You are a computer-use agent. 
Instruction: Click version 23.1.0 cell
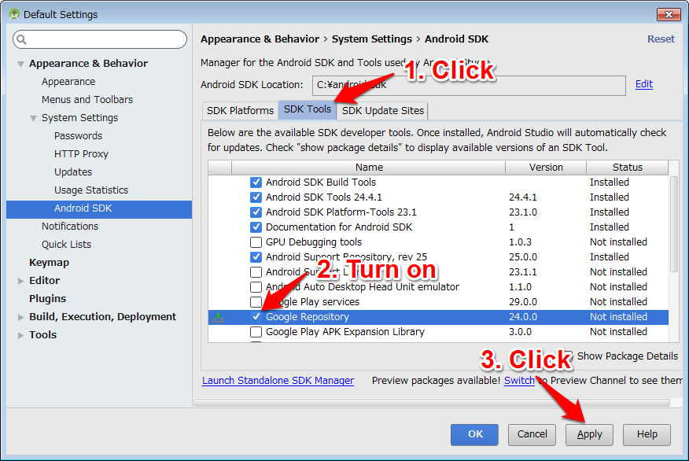click(522, 212)
